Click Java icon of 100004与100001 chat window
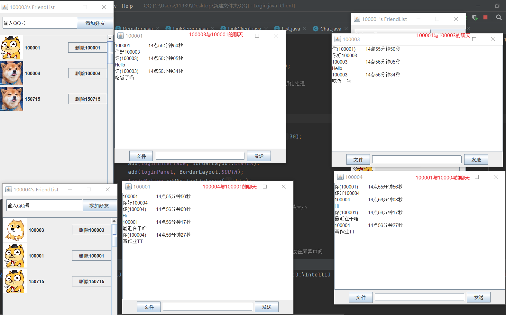 click(x=128, y=187)
